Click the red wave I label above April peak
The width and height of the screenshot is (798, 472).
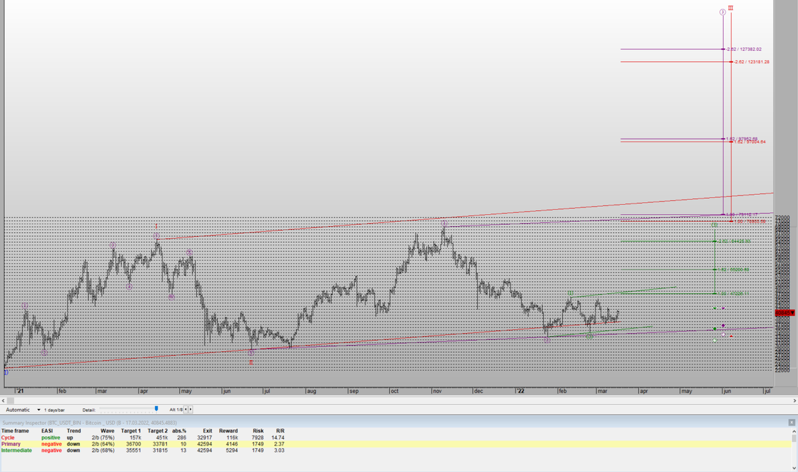[x=156, y=226]
